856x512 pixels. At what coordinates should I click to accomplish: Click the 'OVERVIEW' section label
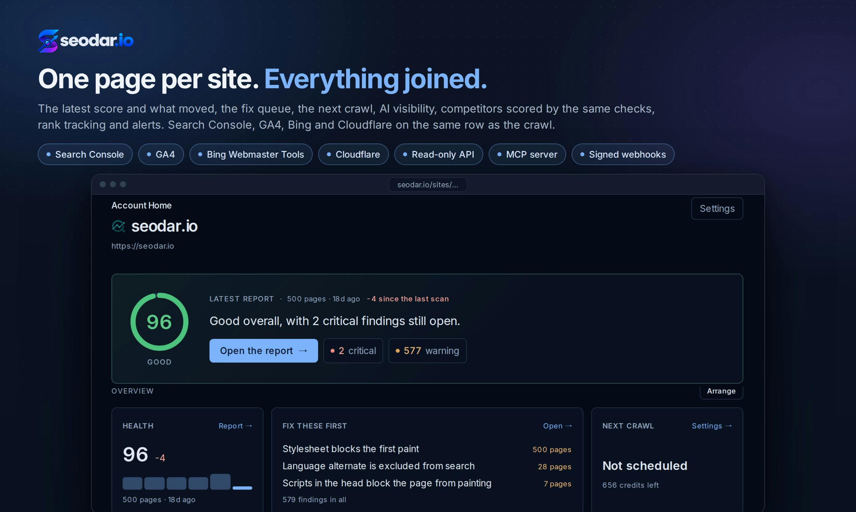point(132,391)
